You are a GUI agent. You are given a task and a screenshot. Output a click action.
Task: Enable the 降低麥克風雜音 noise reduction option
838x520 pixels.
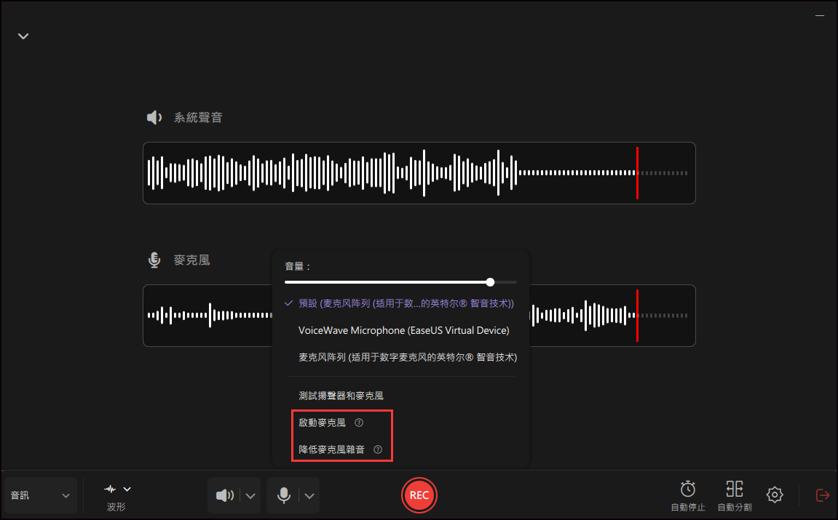[x=331, y=449]
